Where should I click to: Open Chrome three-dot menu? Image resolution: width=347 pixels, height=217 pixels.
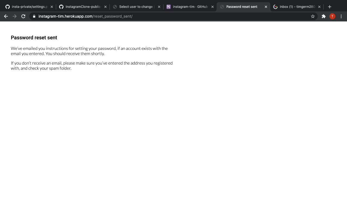point(341,16)
